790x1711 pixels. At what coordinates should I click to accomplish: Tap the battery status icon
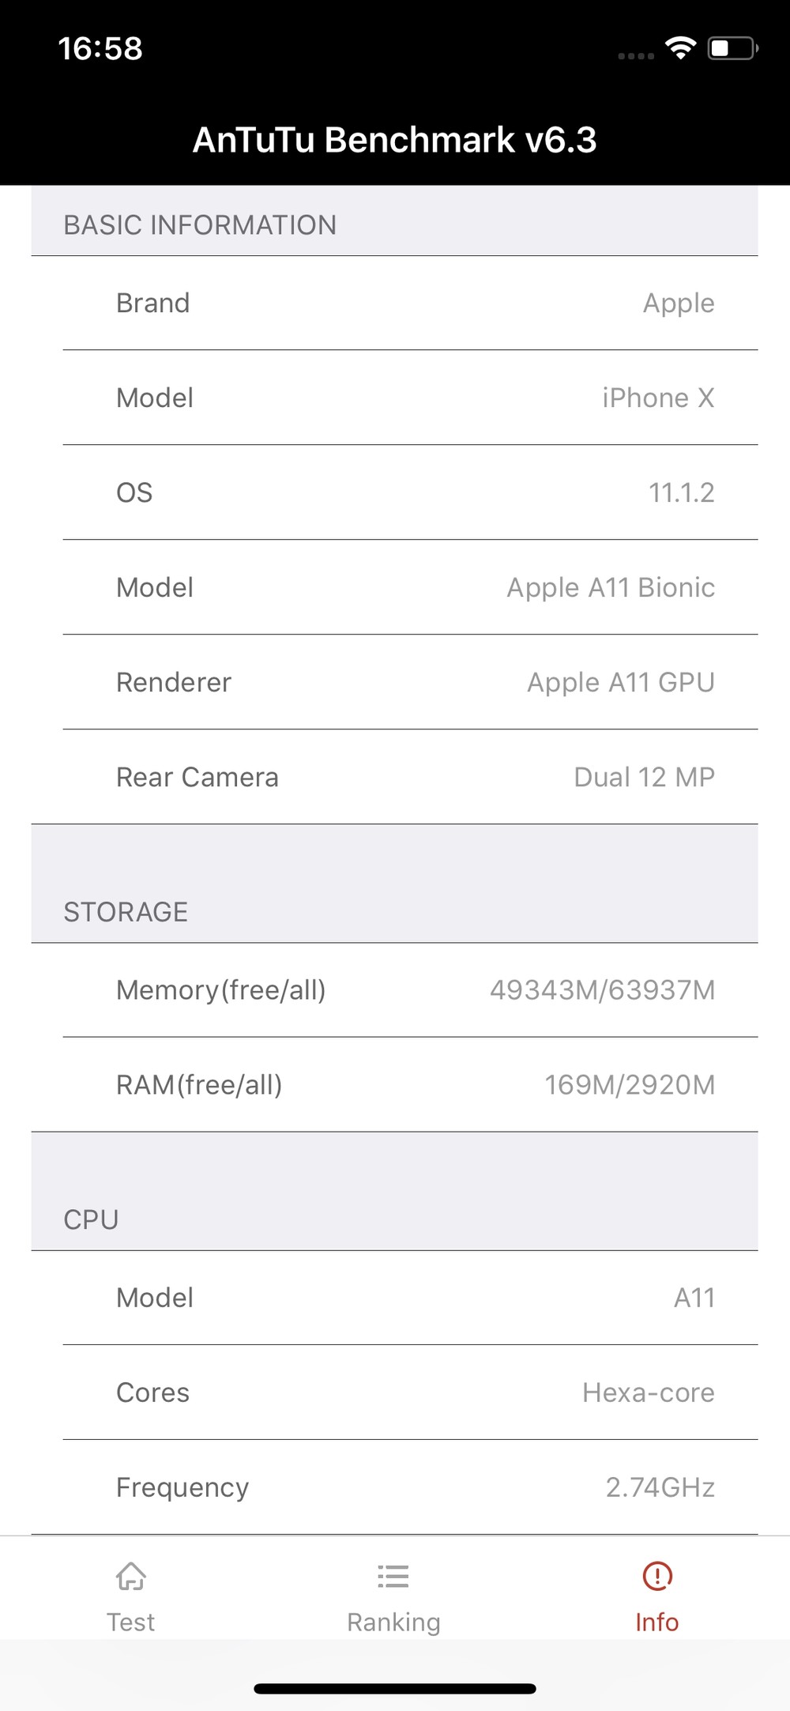coord(733,48)
